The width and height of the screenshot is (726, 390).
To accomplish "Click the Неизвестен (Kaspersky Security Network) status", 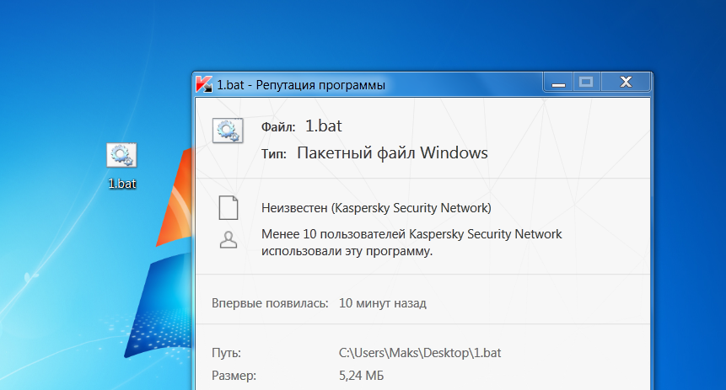I will (376, 207).
